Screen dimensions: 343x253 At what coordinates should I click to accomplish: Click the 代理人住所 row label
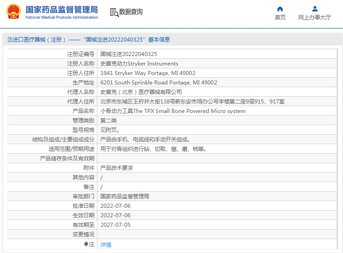click(x=81, y=102)
